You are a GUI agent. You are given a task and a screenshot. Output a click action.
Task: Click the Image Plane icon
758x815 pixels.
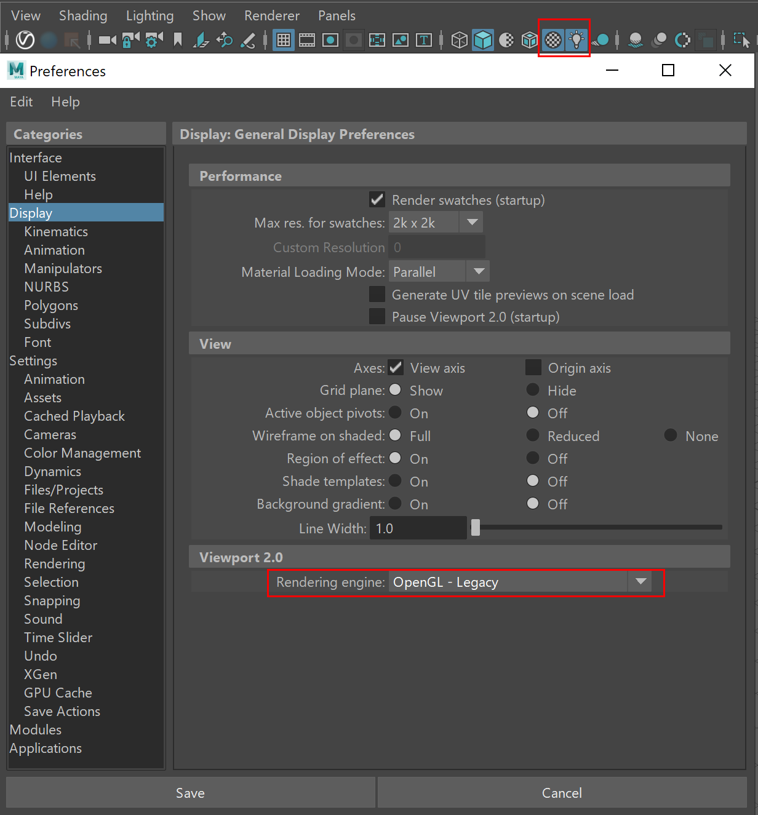coord(201,40)
